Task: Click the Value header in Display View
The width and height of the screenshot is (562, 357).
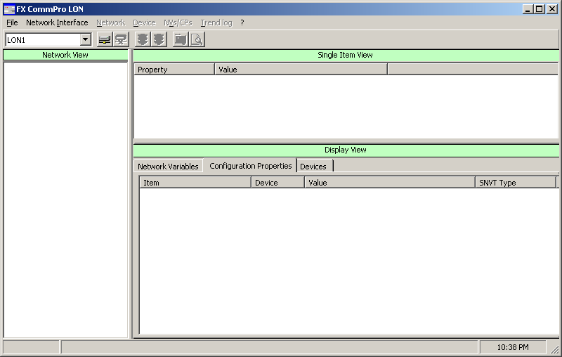Action: click(x=390, y=183)
